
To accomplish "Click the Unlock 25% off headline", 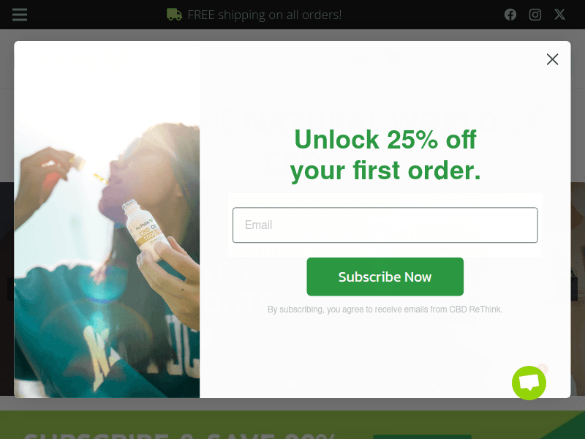I will click(385, 155).
